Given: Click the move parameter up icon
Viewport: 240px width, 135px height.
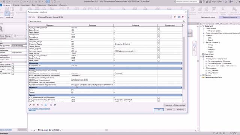Looking at the screenshot, I should pos(42,105).
